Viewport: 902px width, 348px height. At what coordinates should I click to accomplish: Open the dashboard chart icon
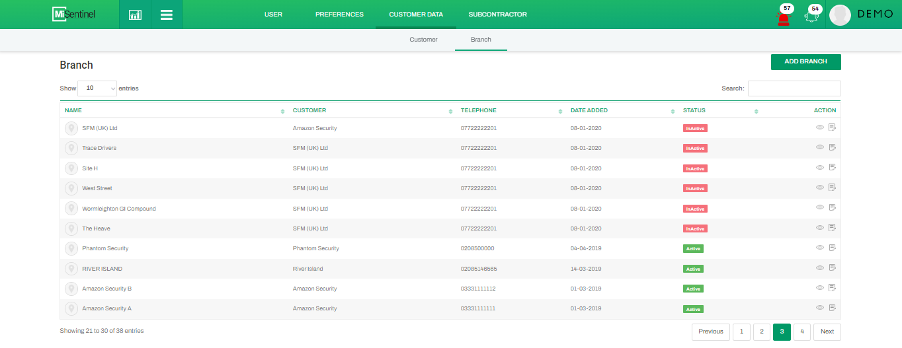pyautogui.click(x=135, y=15)
